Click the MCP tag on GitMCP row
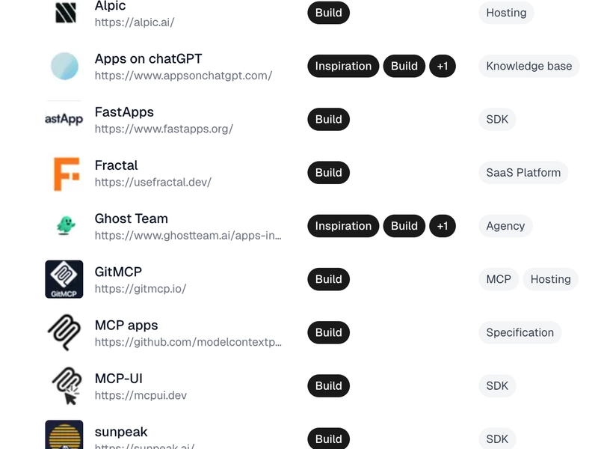The image size is (598, 449). pos(499,279)
